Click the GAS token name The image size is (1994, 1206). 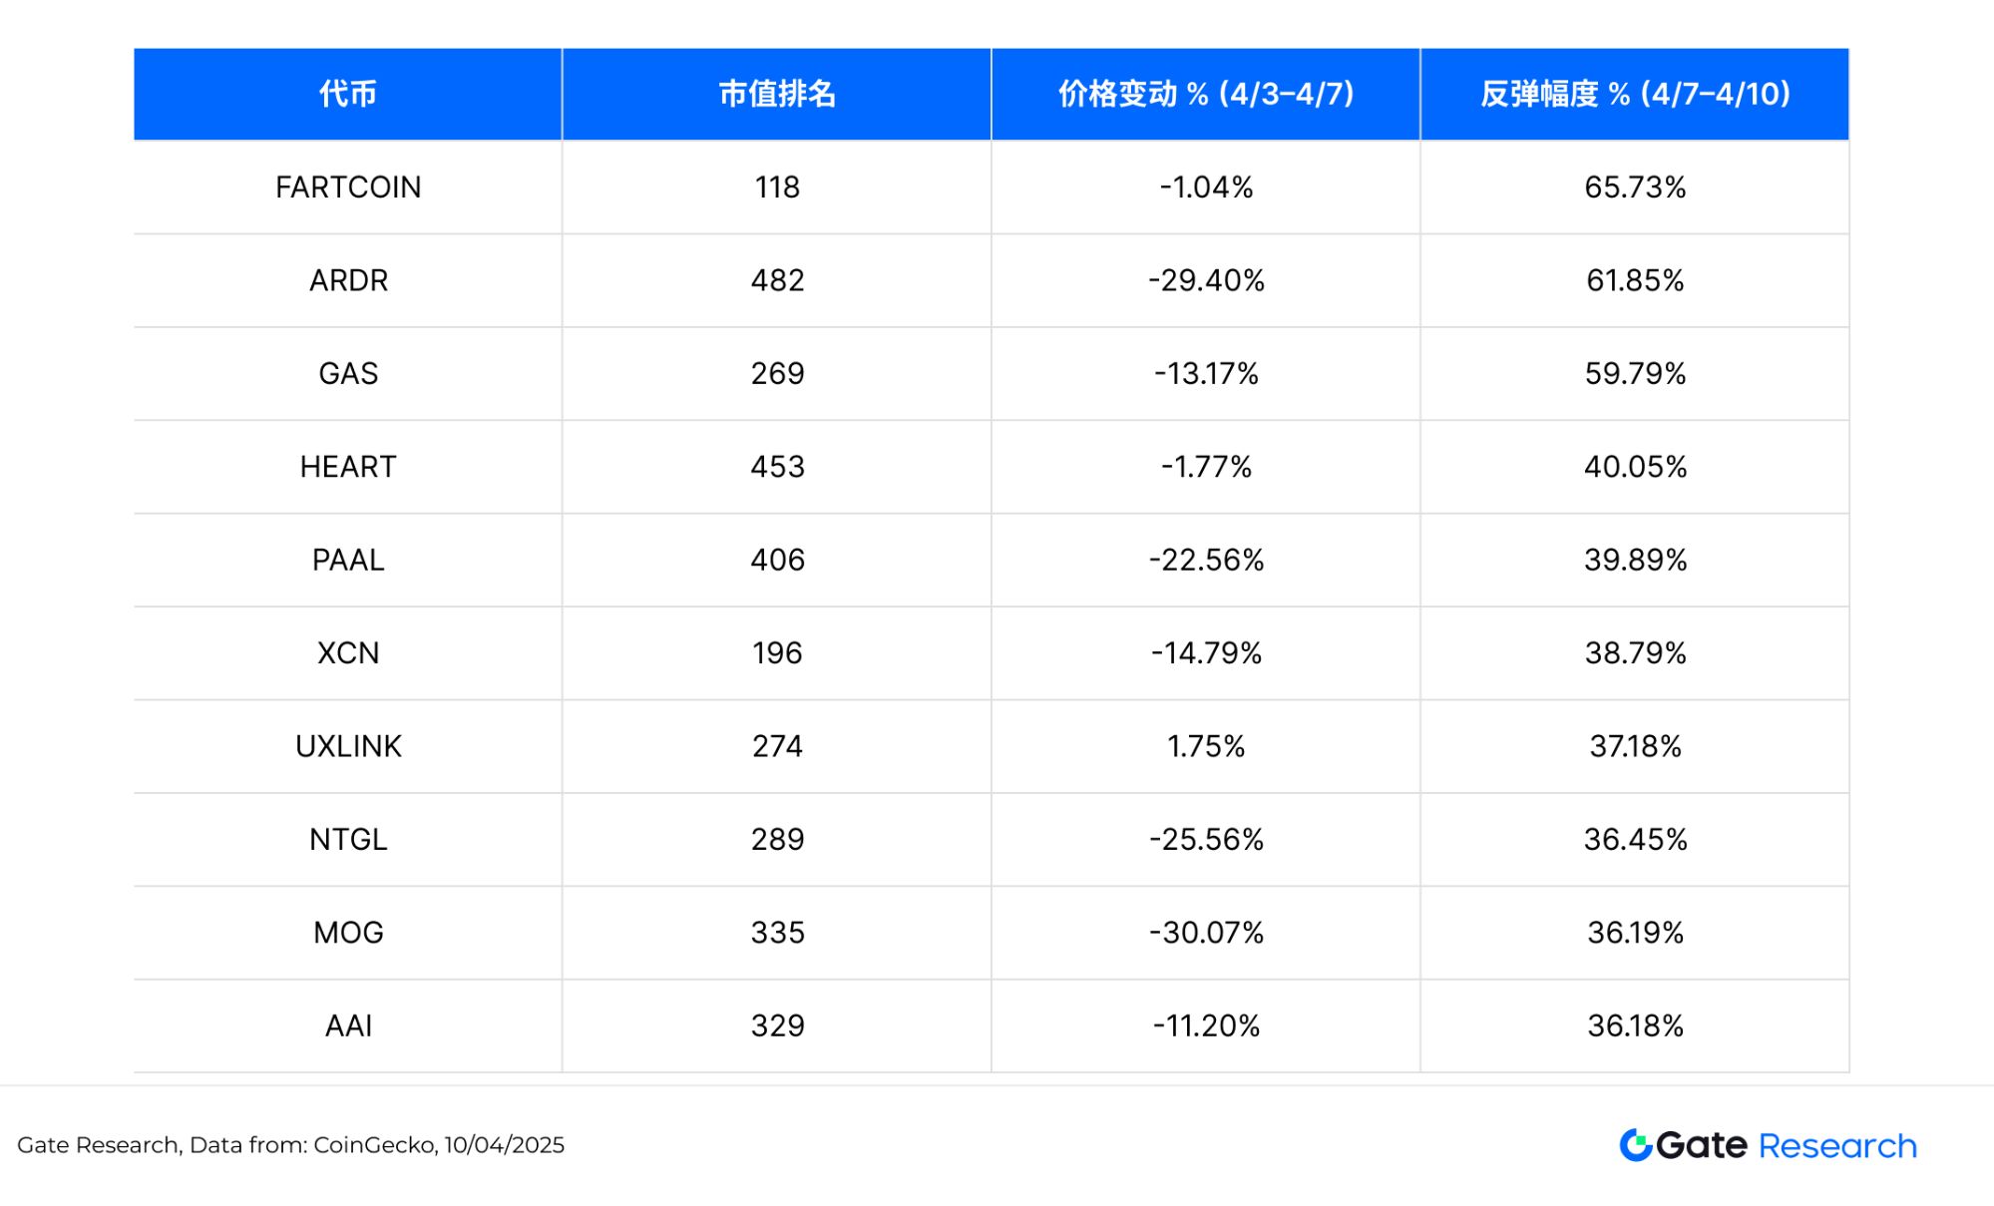click(x=348, y=374)
